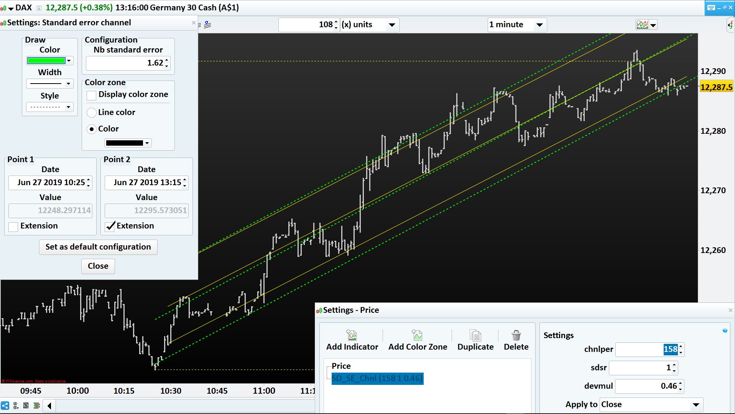Click Add Indicator
This screenshot has width=735, height=414.
point(352,340)
